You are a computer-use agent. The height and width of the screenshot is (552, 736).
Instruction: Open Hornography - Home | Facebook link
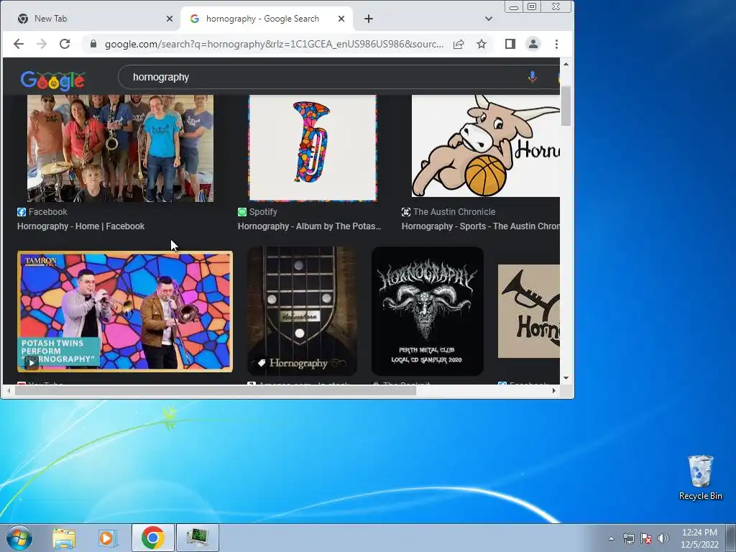[x=80, y=226]
